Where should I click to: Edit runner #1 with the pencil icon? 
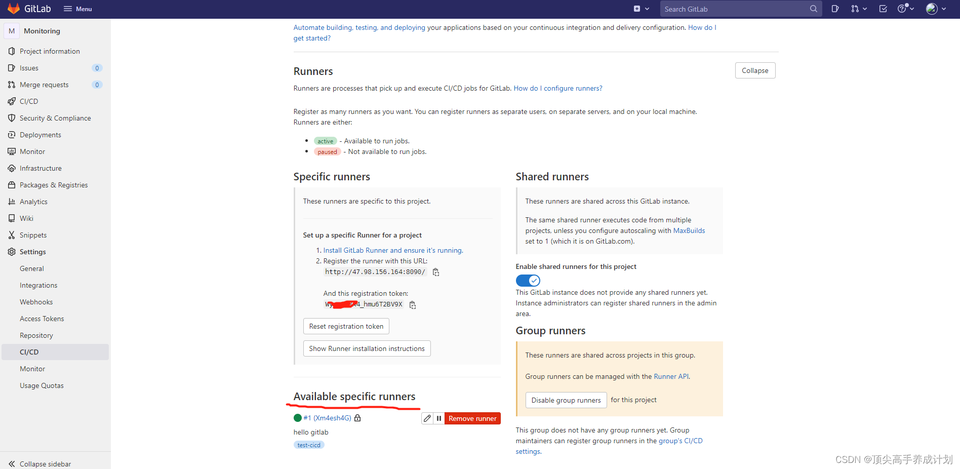tap(427, 418)
